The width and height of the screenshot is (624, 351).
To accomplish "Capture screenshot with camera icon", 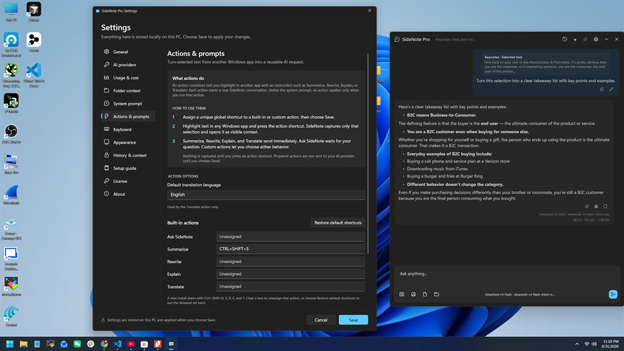I will tap(402, 294).
